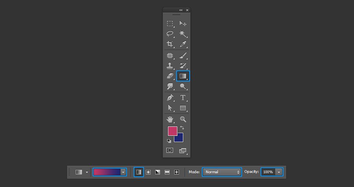The height and width of the screenshot is (187, 354).
Task: Pick the Hand tool
Action: 170,119
